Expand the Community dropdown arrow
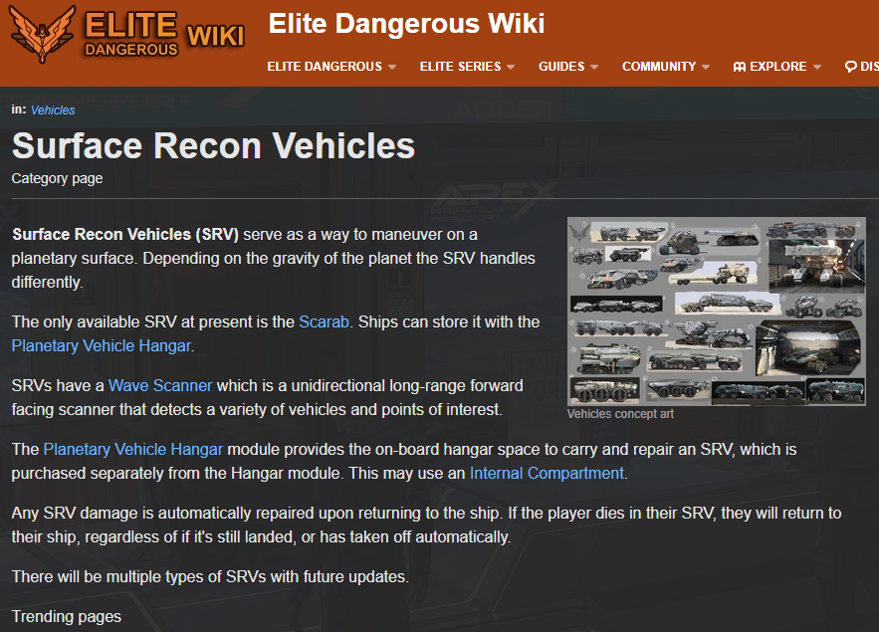 [x=706, y=67]
